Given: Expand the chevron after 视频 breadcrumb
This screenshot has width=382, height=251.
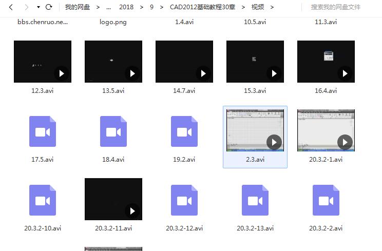Looking at the screenshot, I should click(x=272, y=7).
